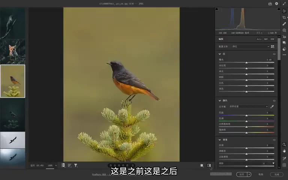
Task: Click the Fit (97.6%) zoom button
Action: coord(37,165)
